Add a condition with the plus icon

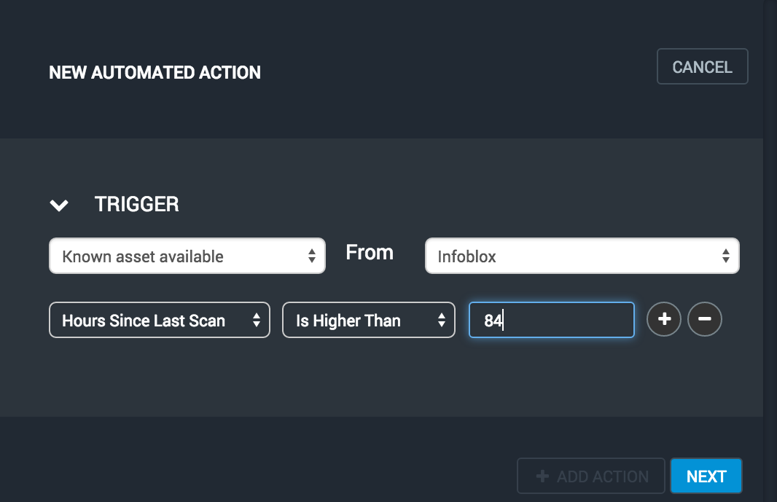[664, 320]
